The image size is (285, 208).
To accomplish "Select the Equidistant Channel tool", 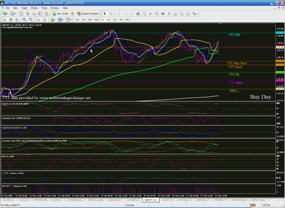I will tap(138, 14).
